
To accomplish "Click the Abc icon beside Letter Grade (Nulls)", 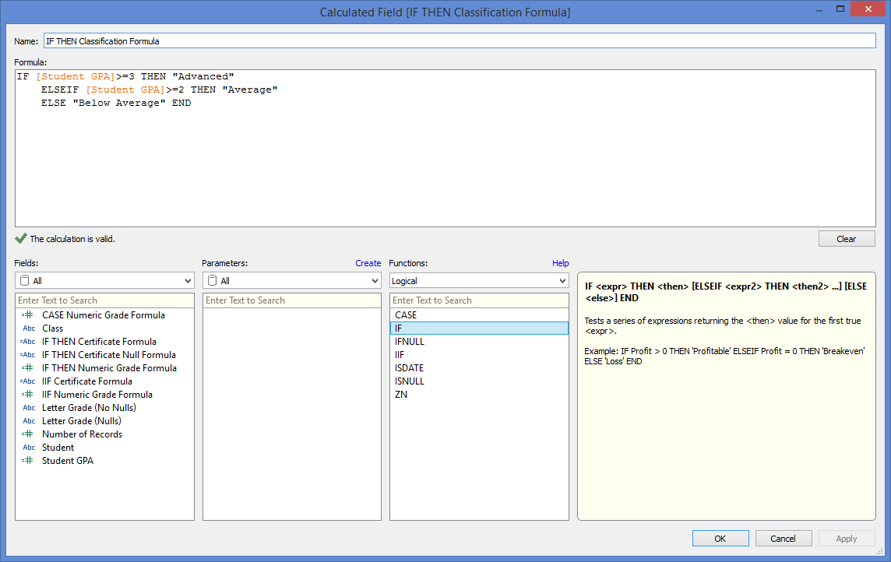I will (28, 421).
